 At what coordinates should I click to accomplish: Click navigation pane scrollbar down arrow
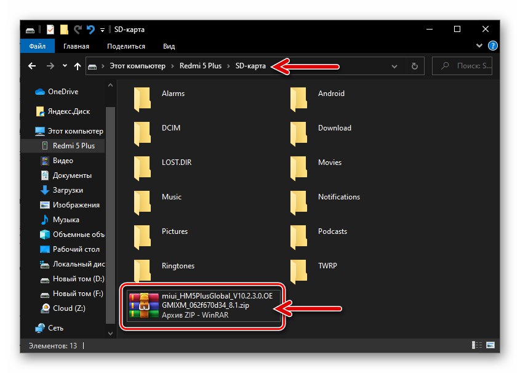(110, 334)
